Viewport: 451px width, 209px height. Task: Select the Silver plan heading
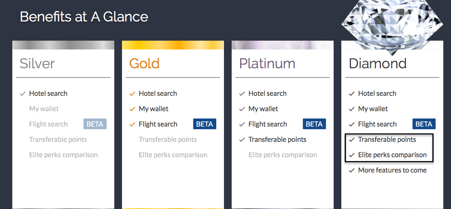37,63
